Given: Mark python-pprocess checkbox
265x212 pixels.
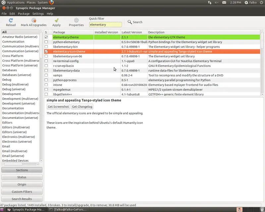Looking at the screenshot, I should click(46, 80).
